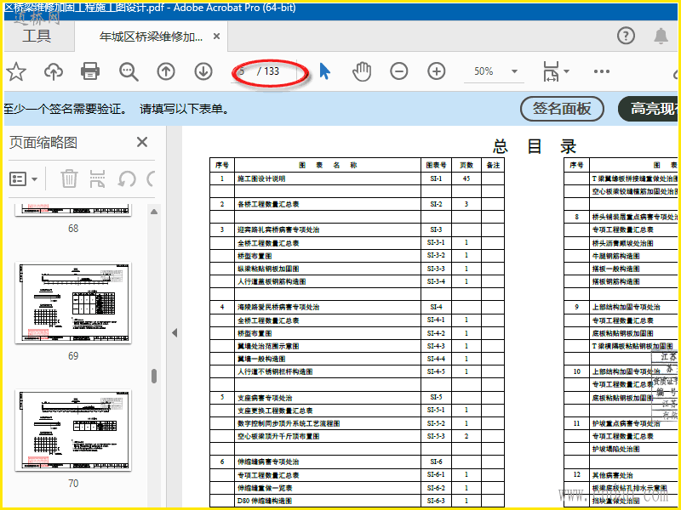Screen dimensions: 681x510
Task: Click the 其他病害处治 entry
Action: click(612, 475)
